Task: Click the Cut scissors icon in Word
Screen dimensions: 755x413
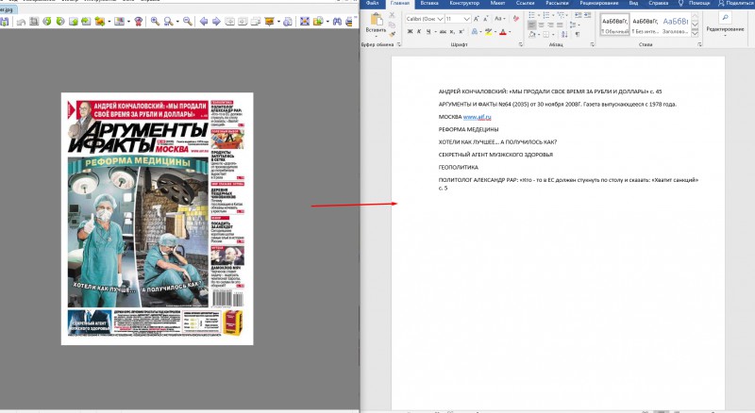Action: tap(392, 15)
